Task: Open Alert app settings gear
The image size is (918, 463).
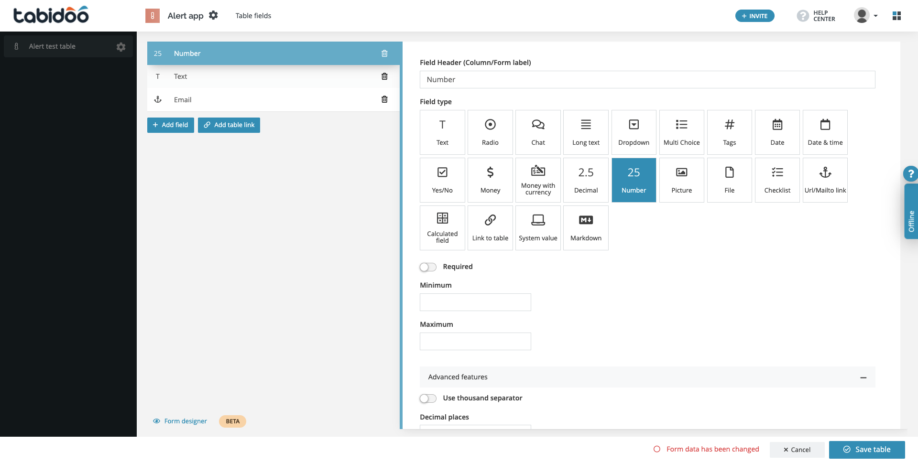Action: point(213,15)
